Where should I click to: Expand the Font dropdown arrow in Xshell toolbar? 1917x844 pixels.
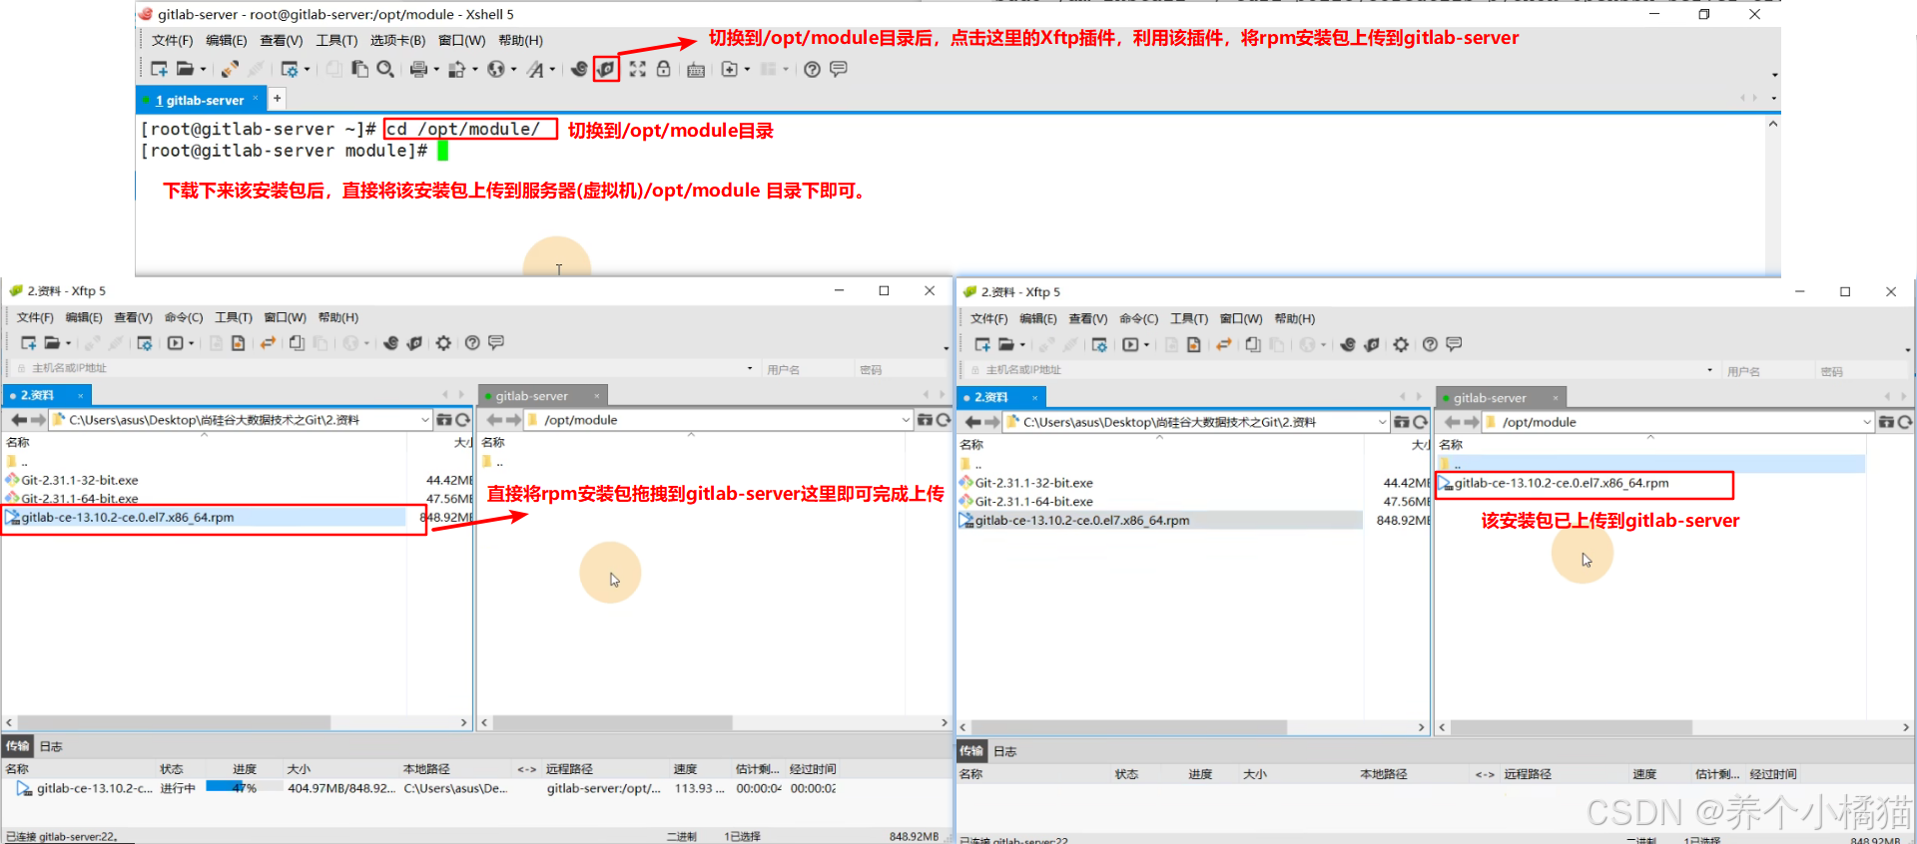pyautogui.click(x=552, y=70)
